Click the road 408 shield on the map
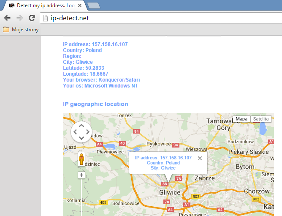 click(x=103, y=202)
